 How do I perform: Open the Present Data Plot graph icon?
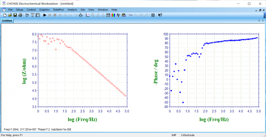point(88,15)
